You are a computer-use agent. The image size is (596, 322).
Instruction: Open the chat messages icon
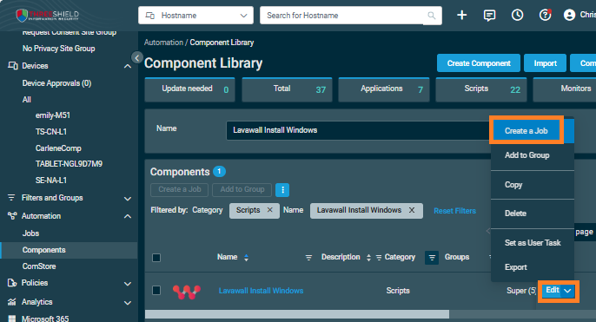(489, 16)
